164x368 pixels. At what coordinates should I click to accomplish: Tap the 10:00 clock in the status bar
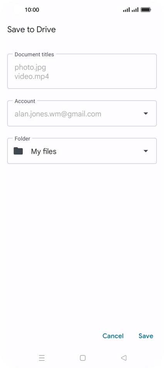(32, 10)
